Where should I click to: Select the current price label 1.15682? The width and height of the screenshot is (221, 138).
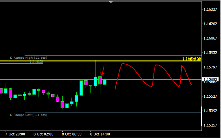[210, 80]
